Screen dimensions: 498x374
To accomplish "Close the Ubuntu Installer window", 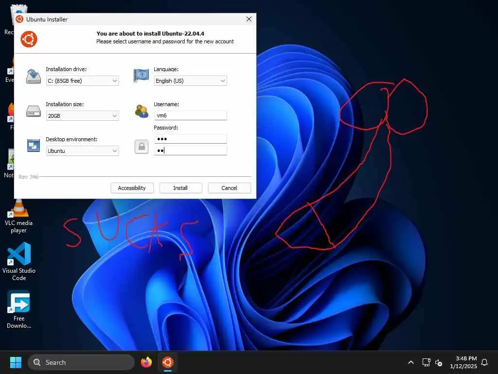I will point(249,19).
